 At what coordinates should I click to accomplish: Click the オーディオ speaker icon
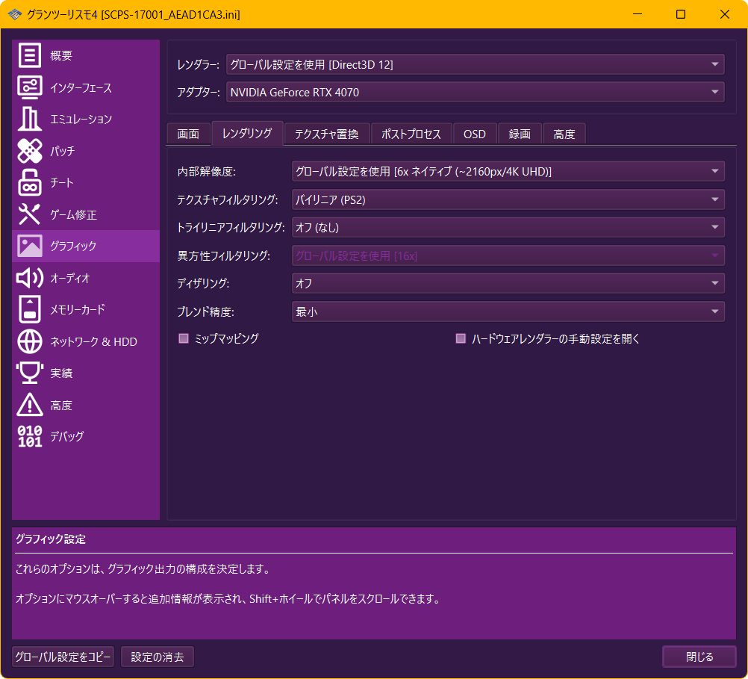pos(30,278)
